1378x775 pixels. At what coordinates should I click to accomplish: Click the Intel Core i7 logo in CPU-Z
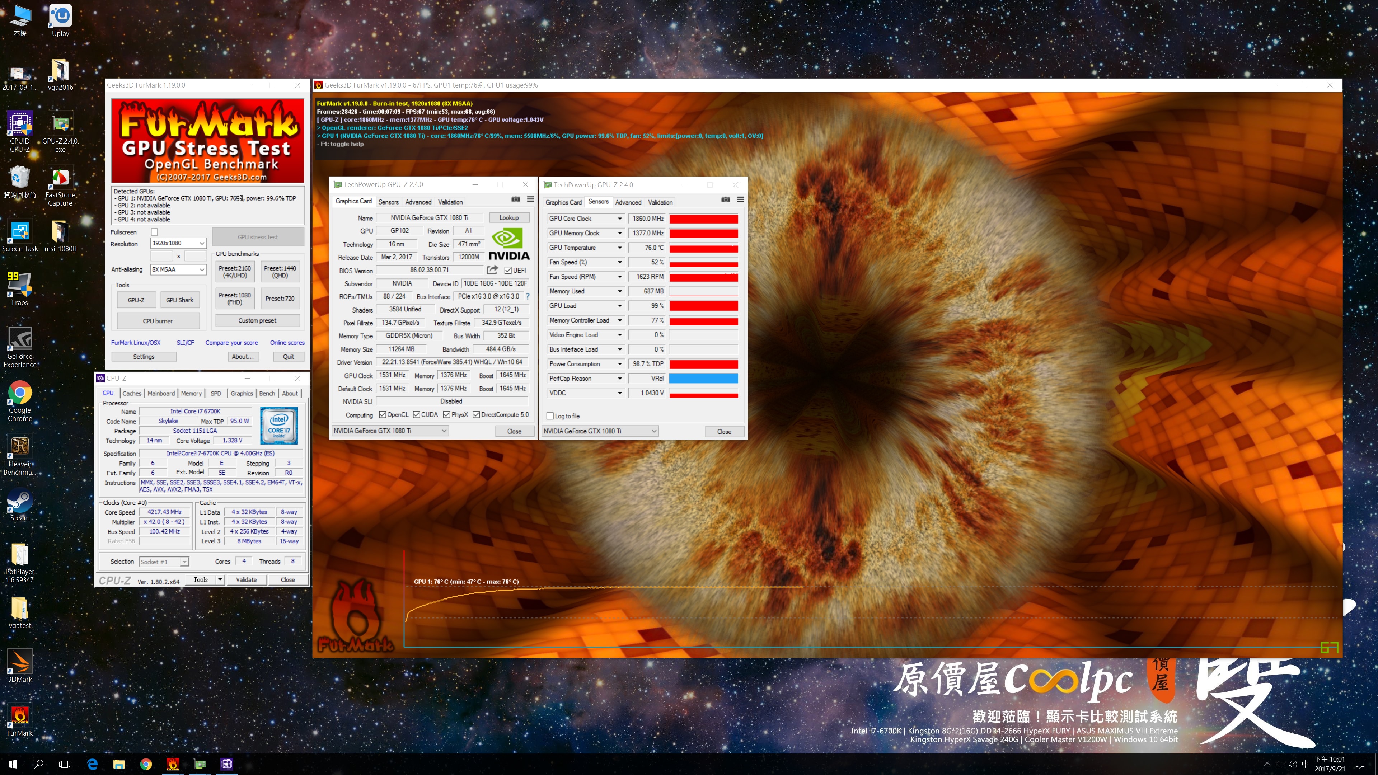[x=279, y=426]
